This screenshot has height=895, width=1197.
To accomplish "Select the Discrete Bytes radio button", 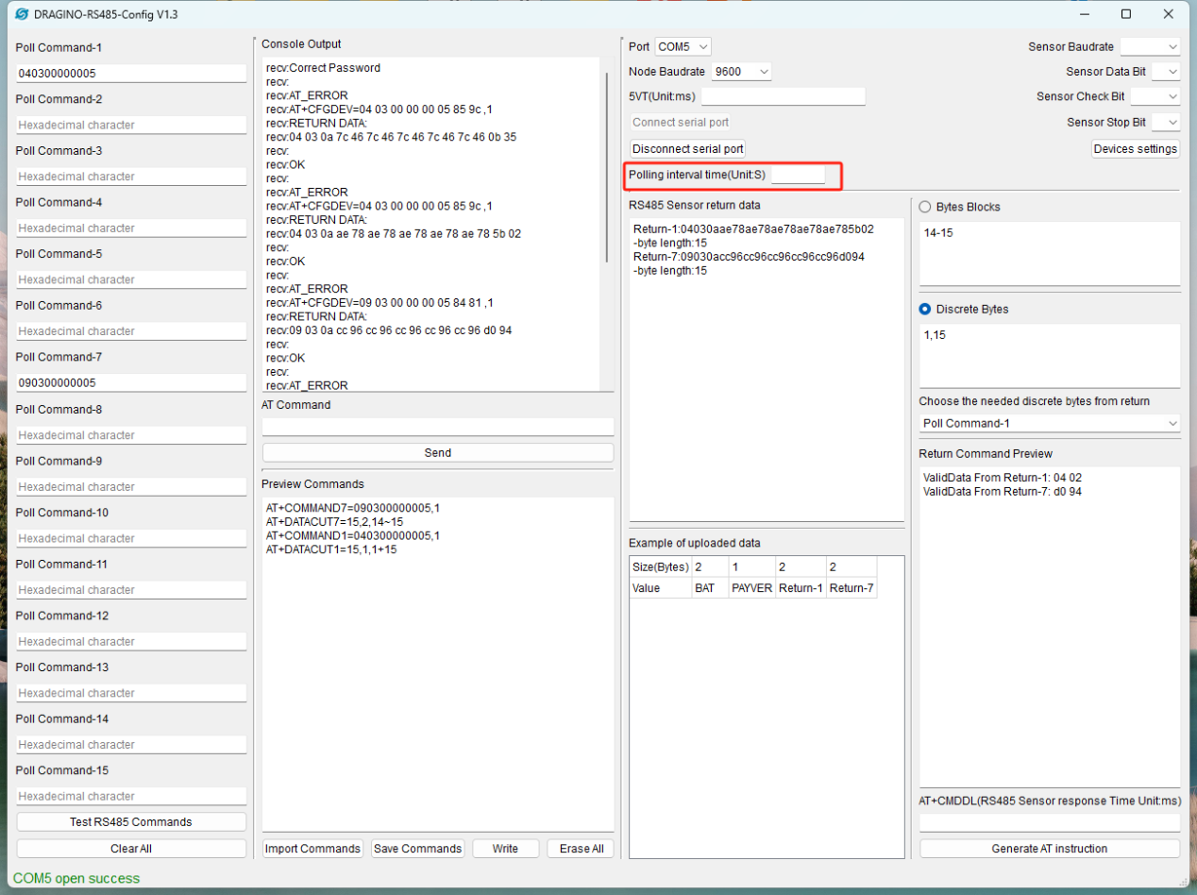I will pos(925,309).
